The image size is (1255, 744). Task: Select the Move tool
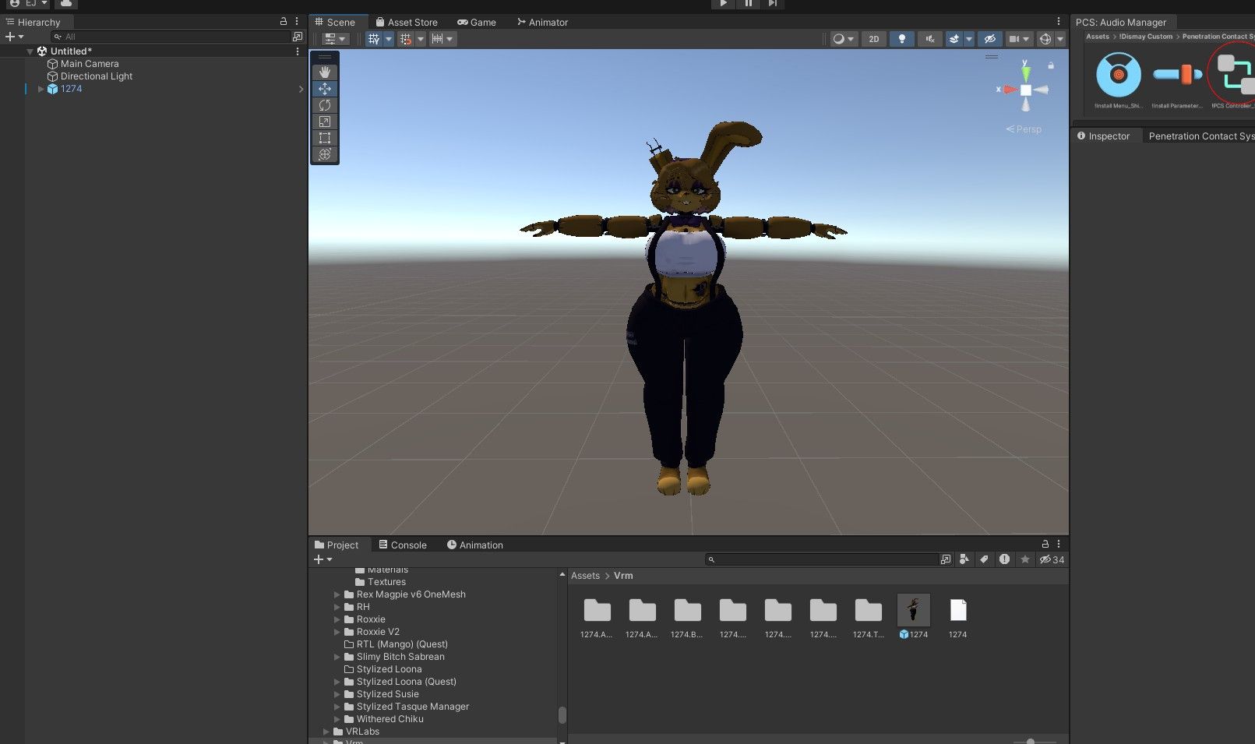tap(325, 89)
